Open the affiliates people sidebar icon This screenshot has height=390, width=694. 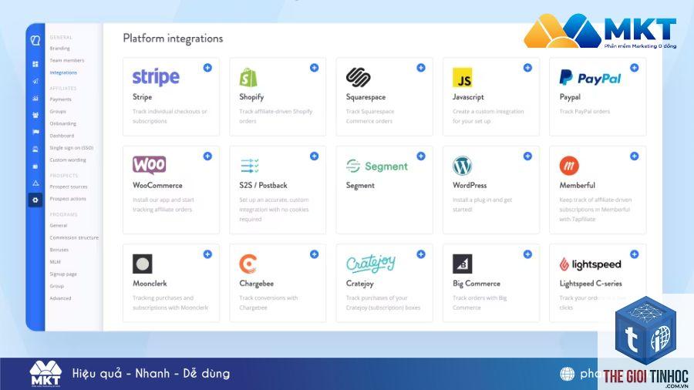coord(35,115)
